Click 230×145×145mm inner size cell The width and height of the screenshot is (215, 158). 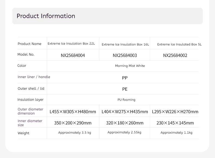tap(175, 123)
